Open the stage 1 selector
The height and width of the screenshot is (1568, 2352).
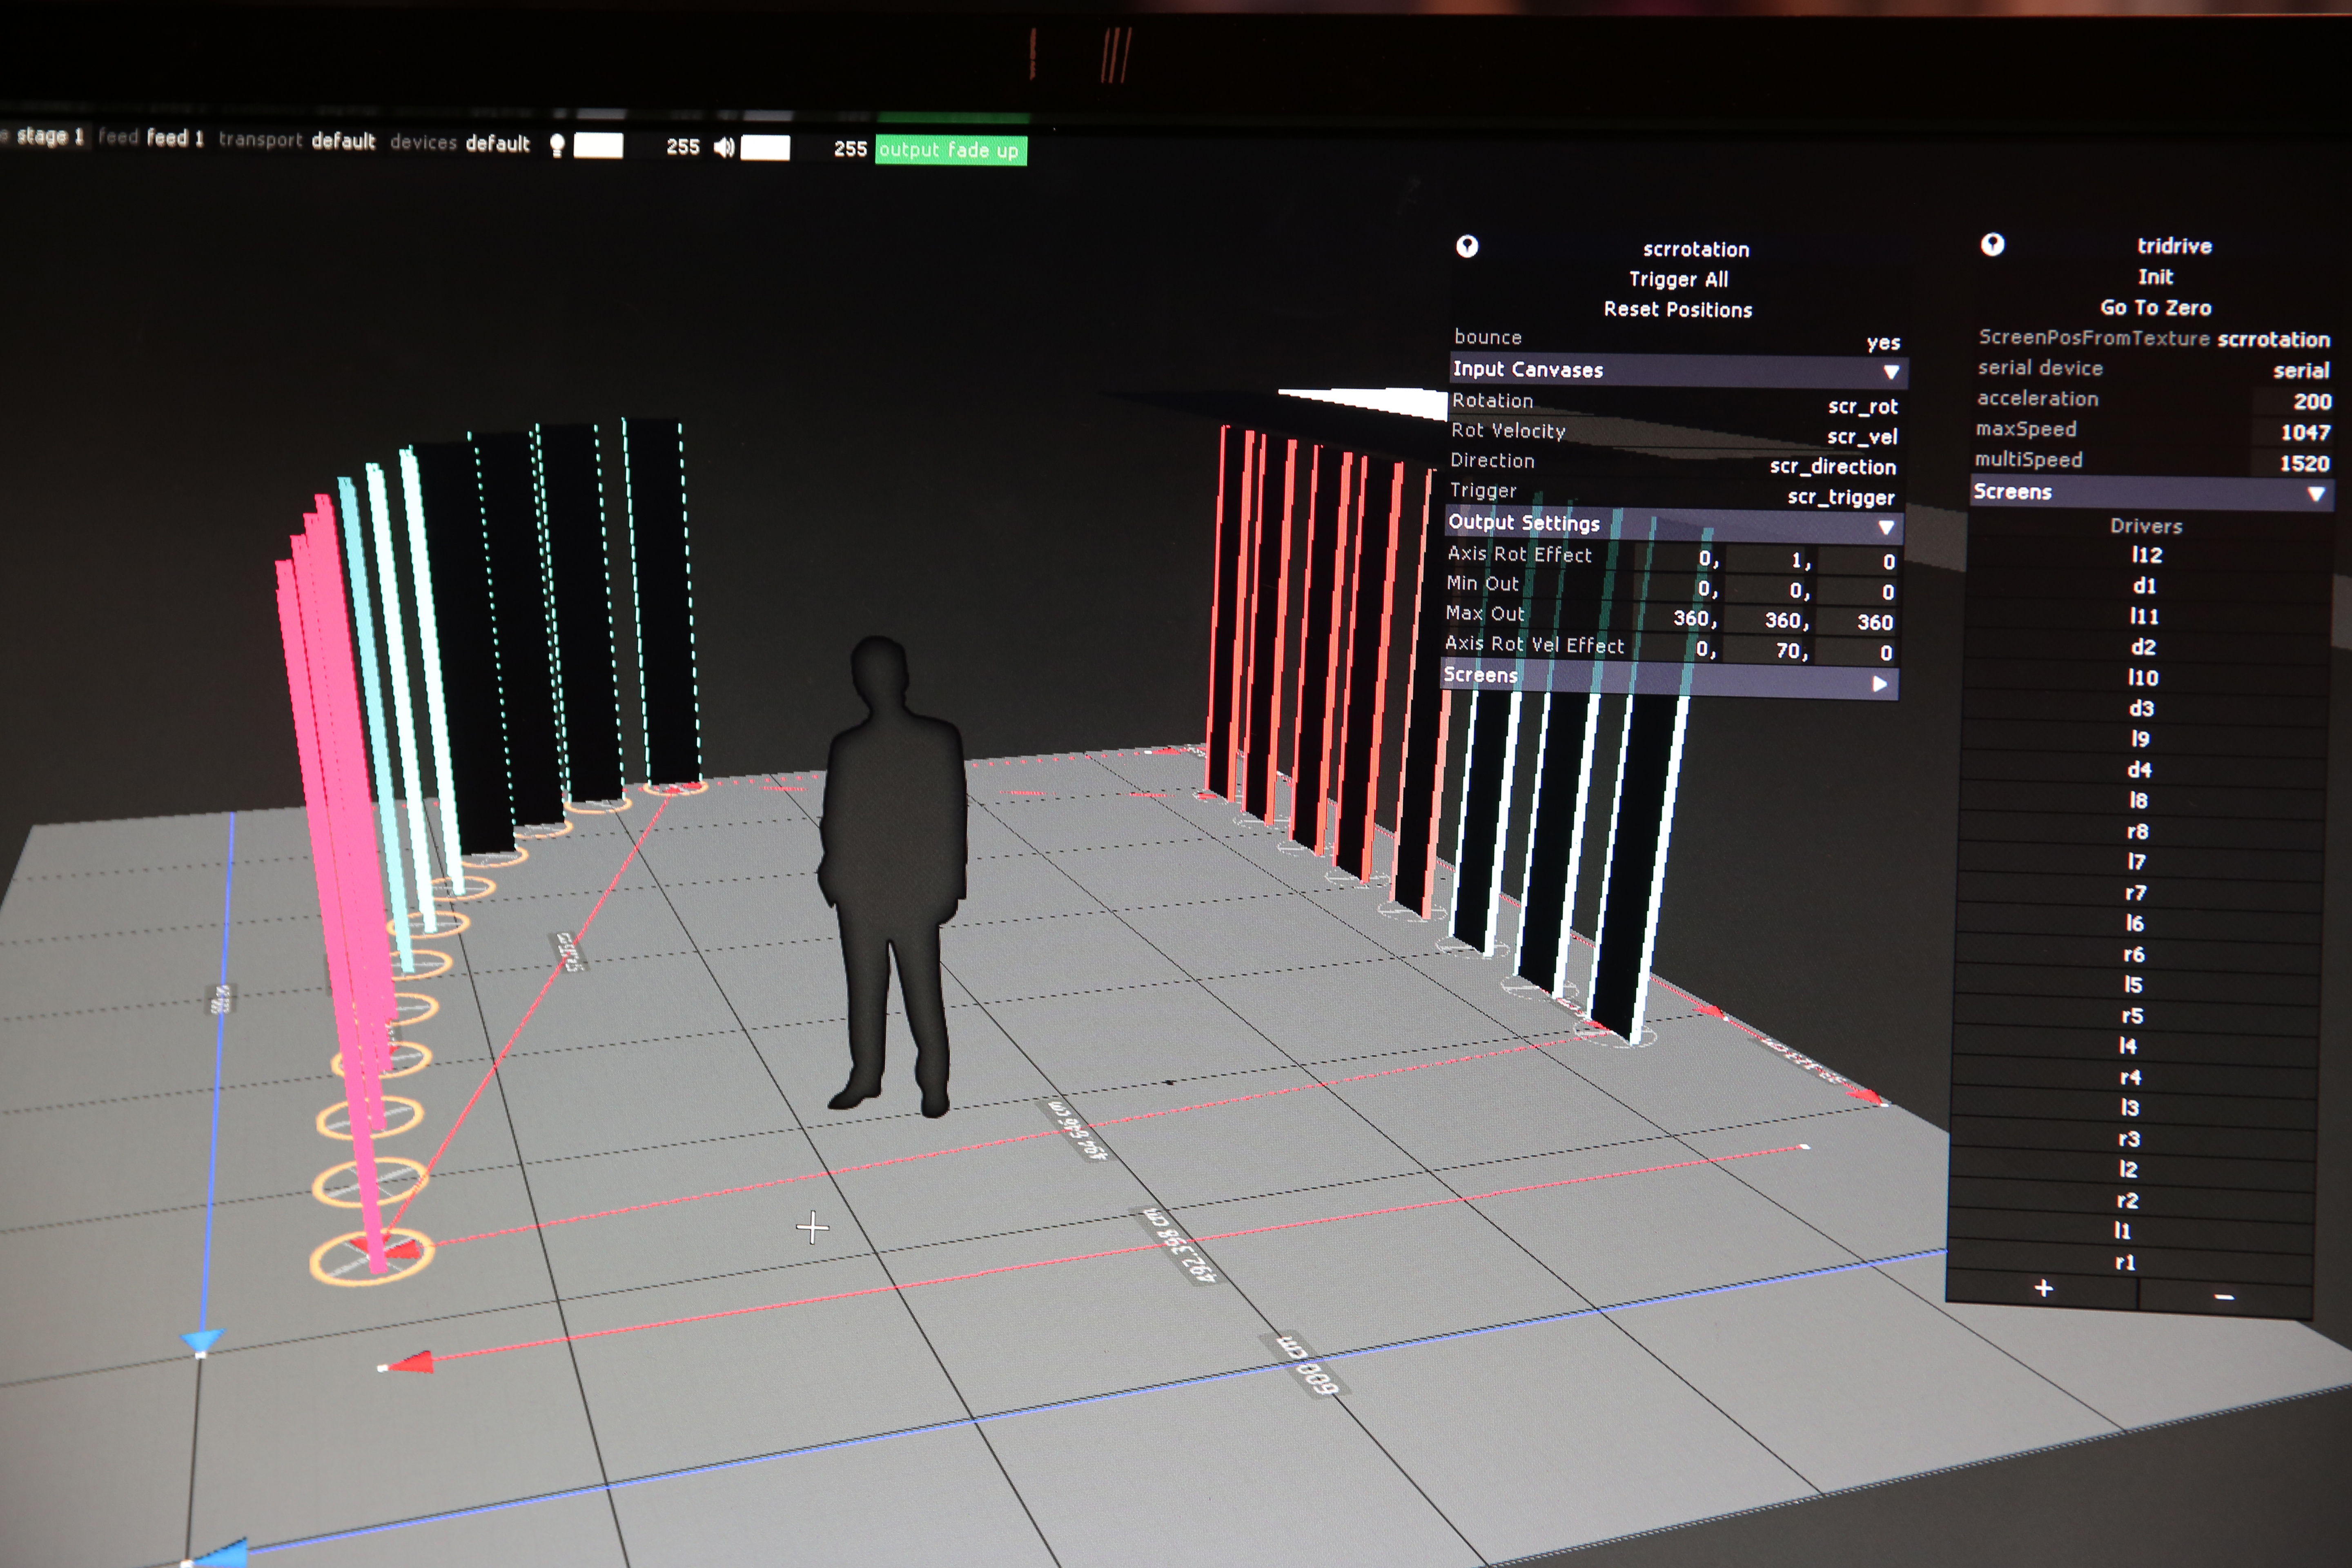50,136
